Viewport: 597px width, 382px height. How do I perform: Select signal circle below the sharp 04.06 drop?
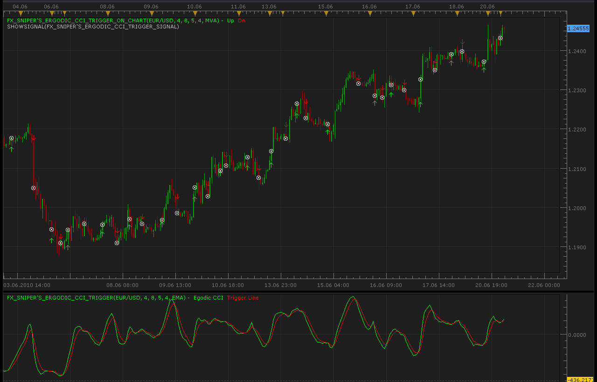coord(33,188)
